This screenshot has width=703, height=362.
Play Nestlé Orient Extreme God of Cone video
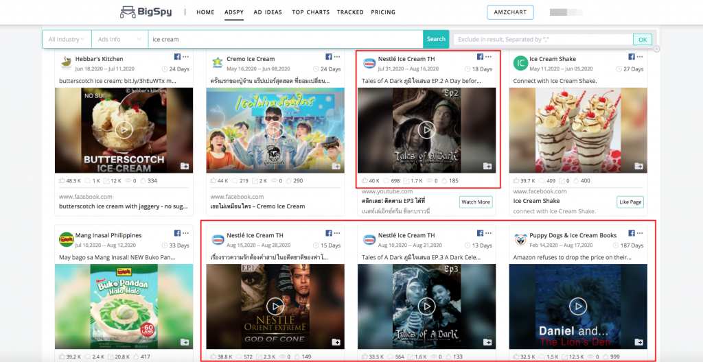point(275,306)
